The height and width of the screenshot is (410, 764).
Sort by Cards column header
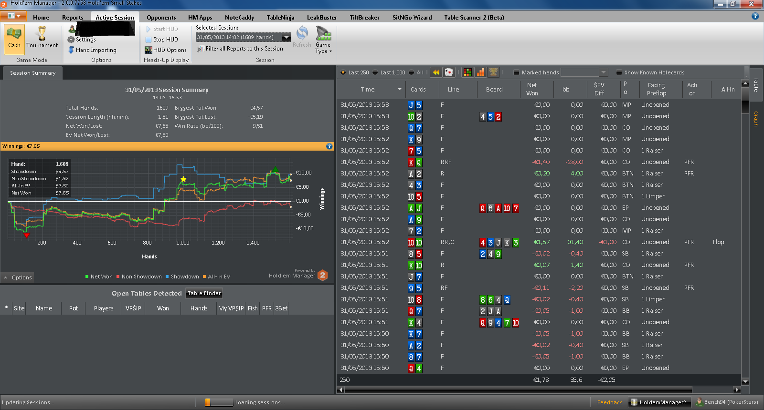point(418,90)
